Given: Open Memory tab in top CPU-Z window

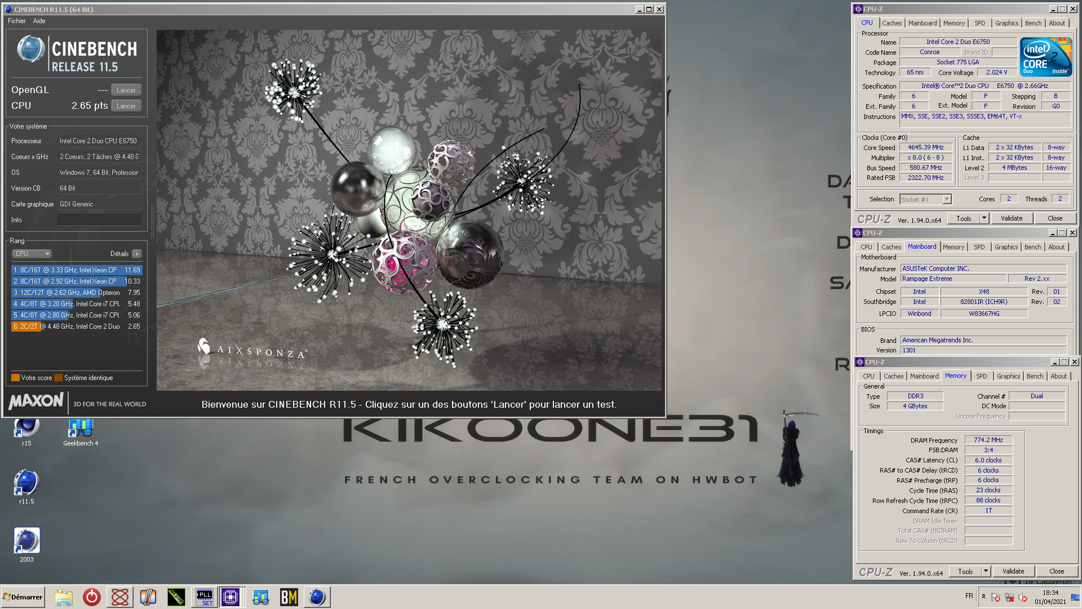Looking at the screenshot, I should (x=954, y=23).
